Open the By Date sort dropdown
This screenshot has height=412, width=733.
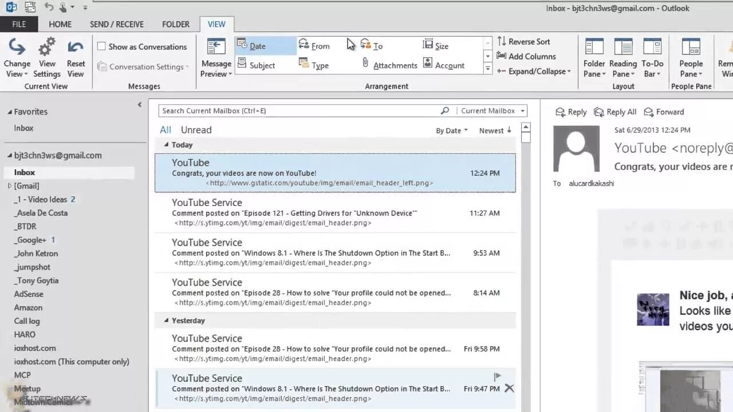pyautogui.click(x=451, y=130)
